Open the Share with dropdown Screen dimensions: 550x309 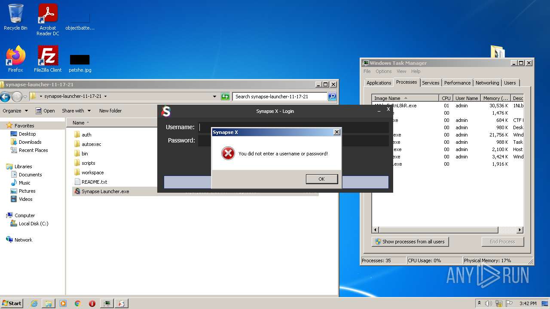(x=76, y=111)
